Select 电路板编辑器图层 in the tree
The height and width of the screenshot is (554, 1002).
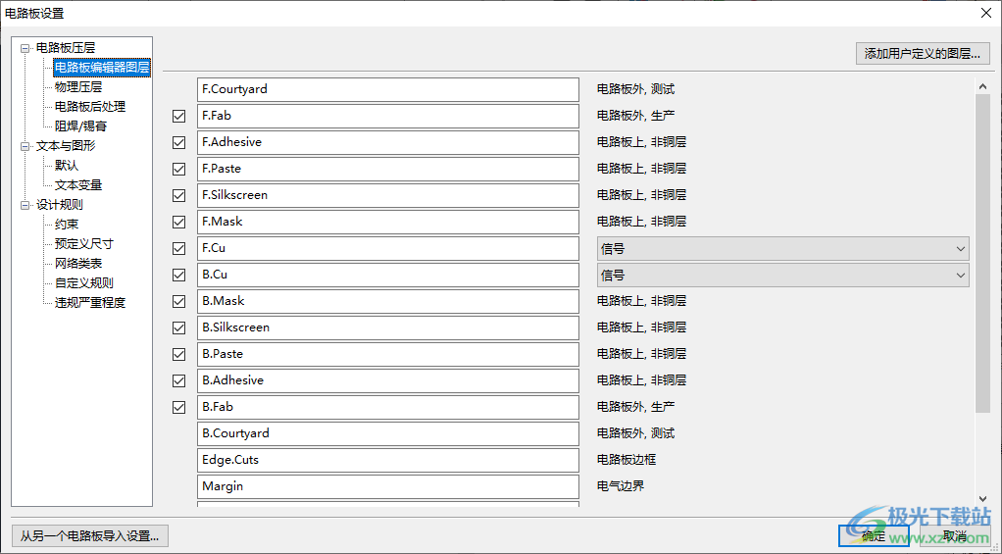pyautogui.click(x=102, y=67)
